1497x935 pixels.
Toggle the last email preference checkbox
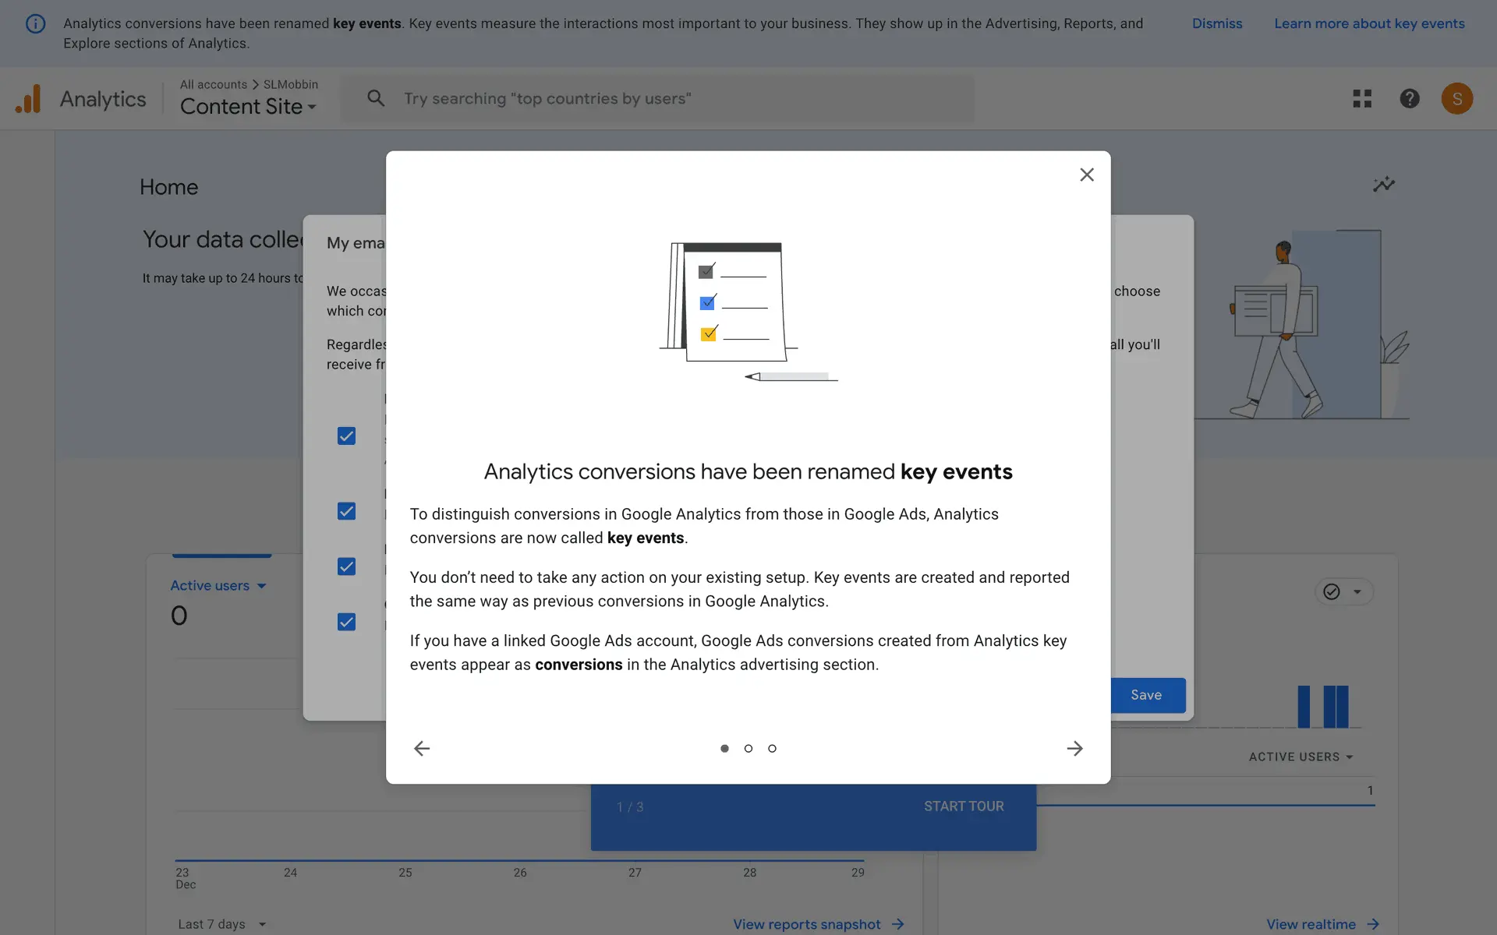(346, 622)
